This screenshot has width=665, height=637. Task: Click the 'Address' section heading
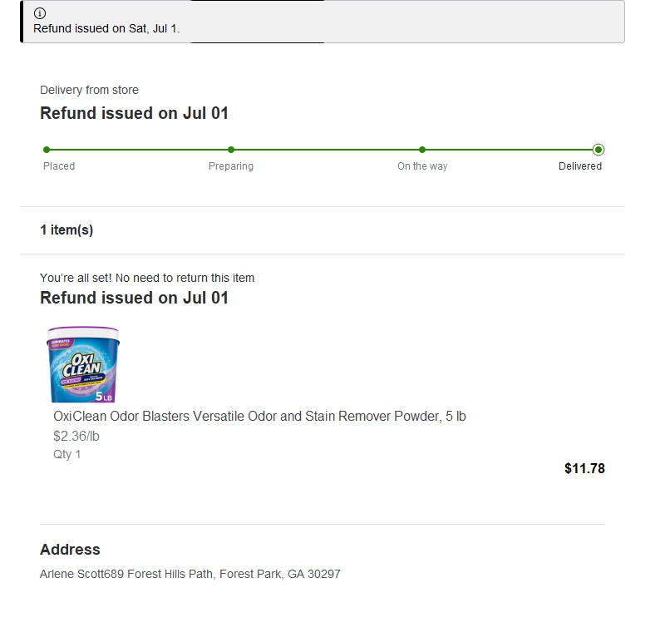coord(70,550)
